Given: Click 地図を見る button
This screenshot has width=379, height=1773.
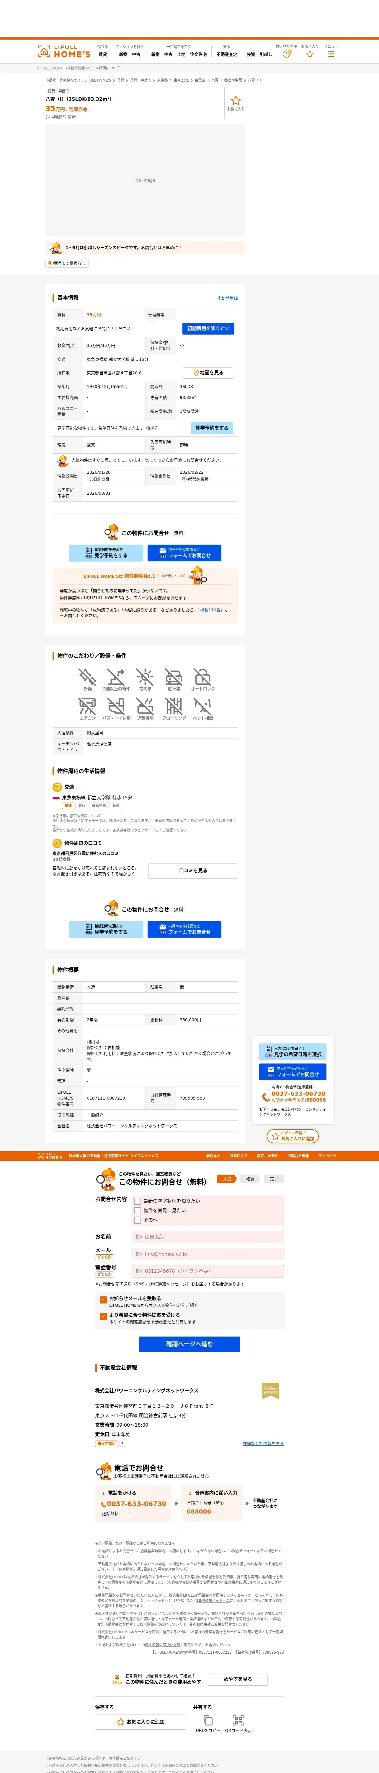Looking at the screenshot, I should point(208,372).
